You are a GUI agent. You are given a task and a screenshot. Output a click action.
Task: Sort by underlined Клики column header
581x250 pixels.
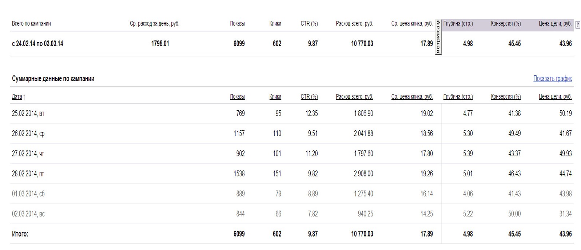[275, 97]
